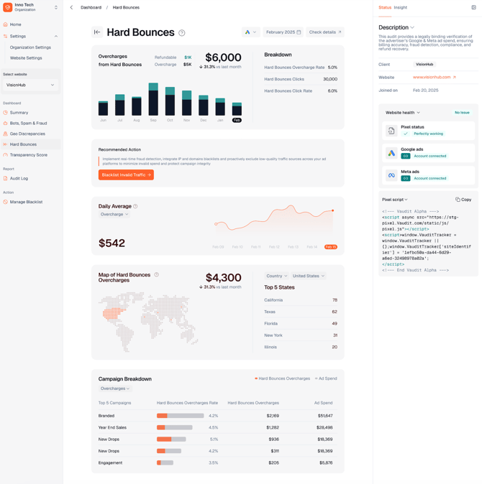This screenshot has width=482, height=484.
Task: Open Bots, Spam & Fraud page
Action: [x=29, y=124]
